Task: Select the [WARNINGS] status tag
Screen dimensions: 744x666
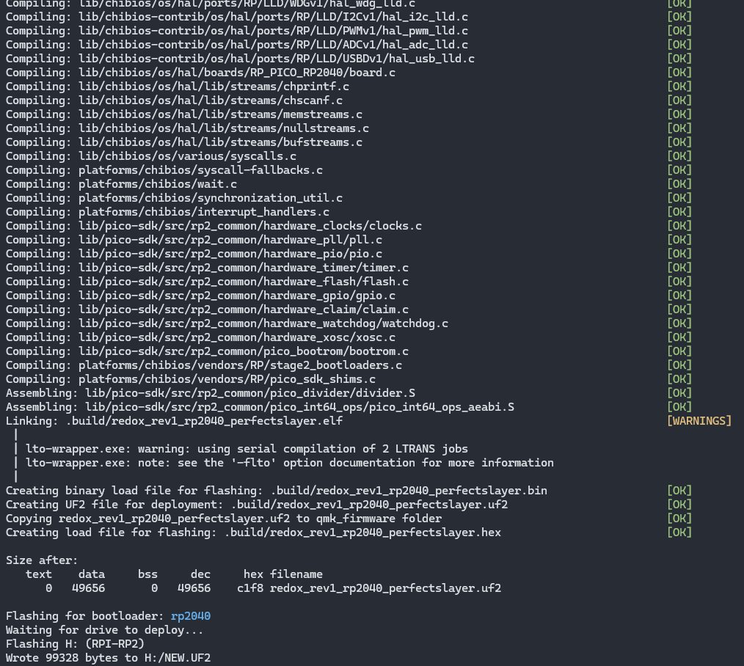Action: [699, 420]
